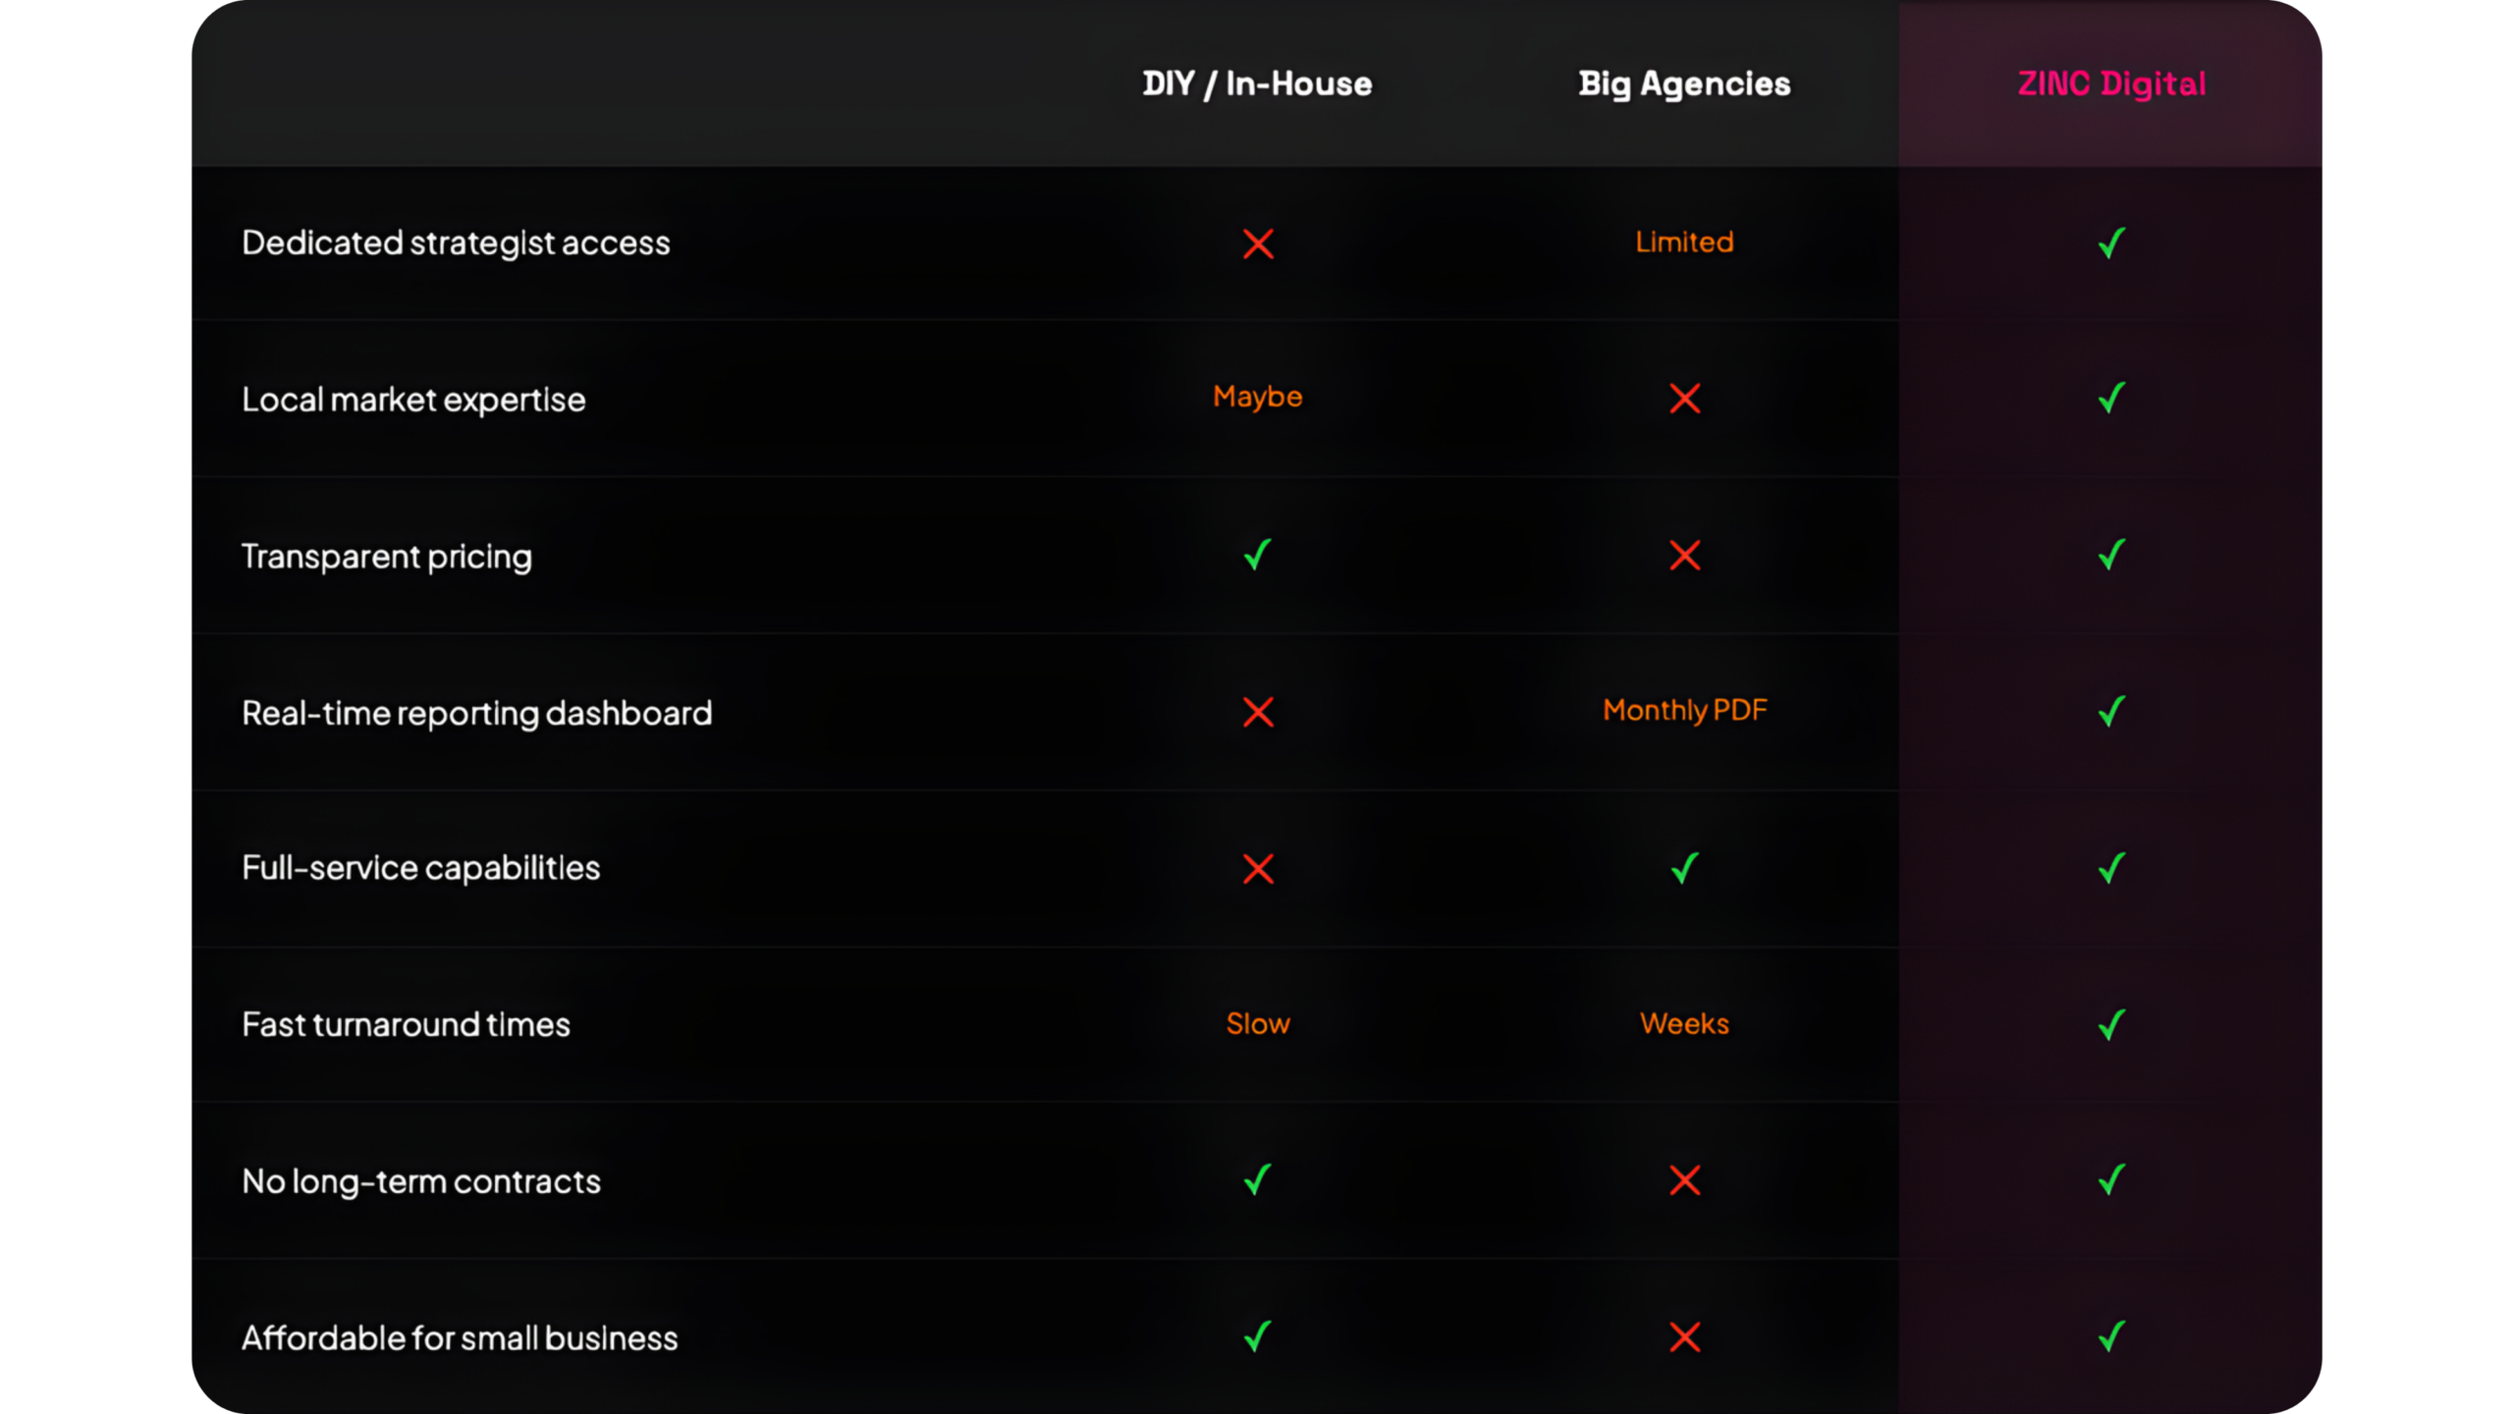Select the Big Agencies column header

click(1684, 84)
